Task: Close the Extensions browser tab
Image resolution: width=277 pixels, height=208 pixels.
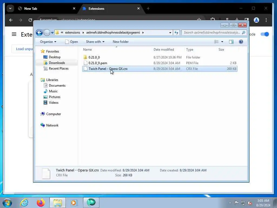Action: (x=138, y=8)
